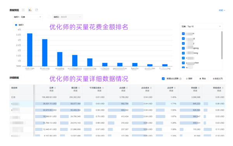The width and height of the screenshot is (233, 146).
Task: Click the 255,302,202 impressions cell
Action: click(x=75, y=97)
